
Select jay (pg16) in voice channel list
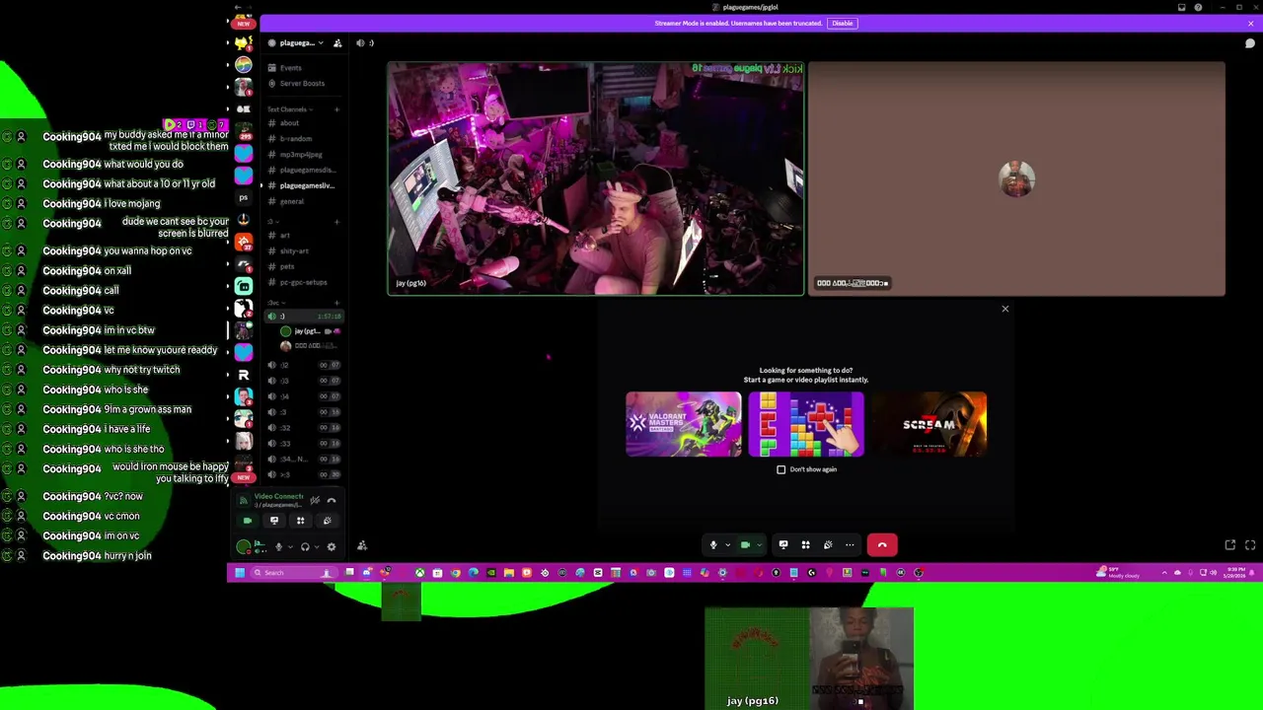[310, 331]
